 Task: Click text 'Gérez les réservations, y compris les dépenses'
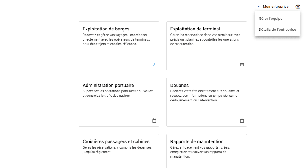(x=117, y=150)
